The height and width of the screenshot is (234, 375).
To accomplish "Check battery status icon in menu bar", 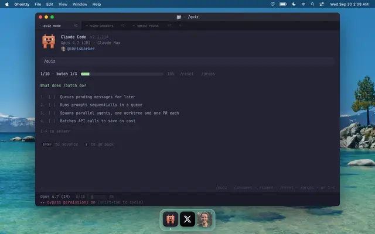I will click(283, 4).
